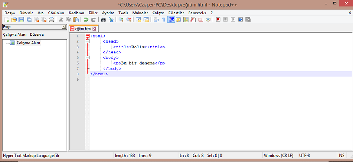Open the Çalışma Alanı panel menu
This screenshot has height=162, width=353.
14,35
